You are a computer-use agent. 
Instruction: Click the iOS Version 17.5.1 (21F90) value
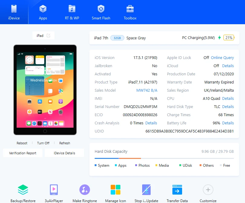[x=145, y=58]
